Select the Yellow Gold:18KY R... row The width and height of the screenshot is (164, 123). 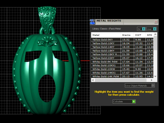[122, 54]
